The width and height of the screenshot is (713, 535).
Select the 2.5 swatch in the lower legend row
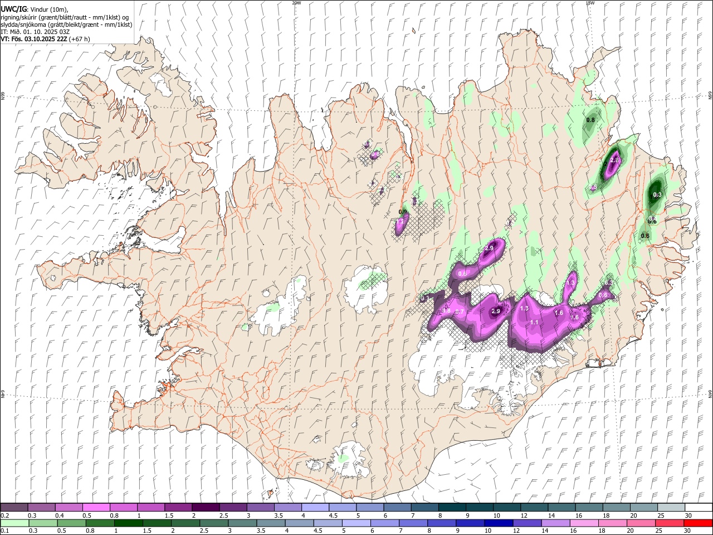(x=214, y=523)
